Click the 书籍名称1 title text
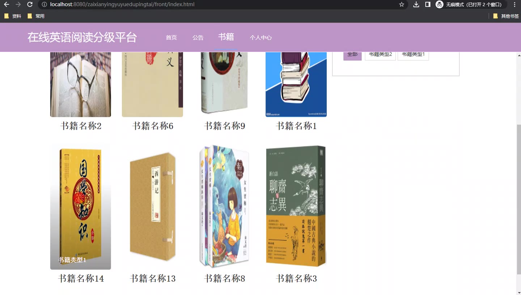Viewport: 521px width, 295px height. click(296, 126)
